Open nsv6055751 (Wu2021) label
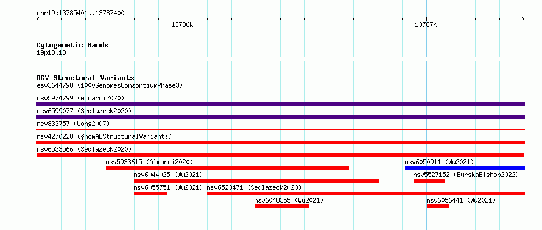 [x=168, y=187]
